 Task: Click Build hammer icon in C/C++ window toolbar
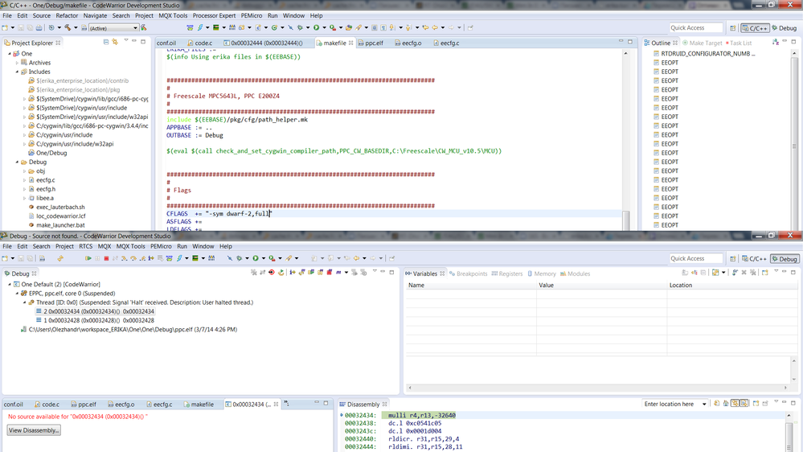(x=68, y=27)
